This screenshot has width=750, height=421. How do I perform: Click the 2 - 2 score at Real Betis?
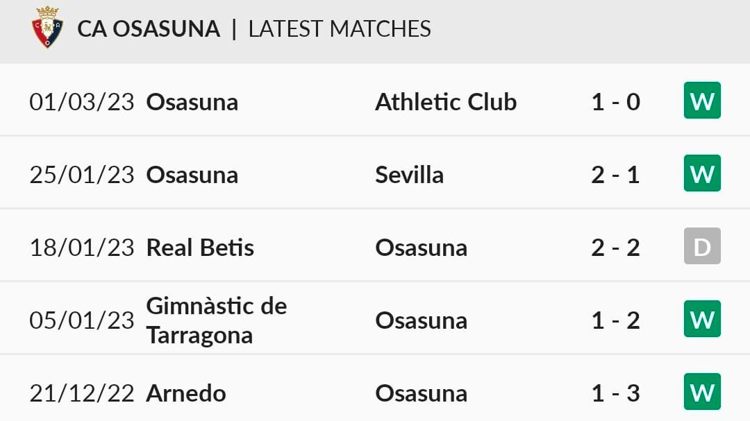coord(615,248)
